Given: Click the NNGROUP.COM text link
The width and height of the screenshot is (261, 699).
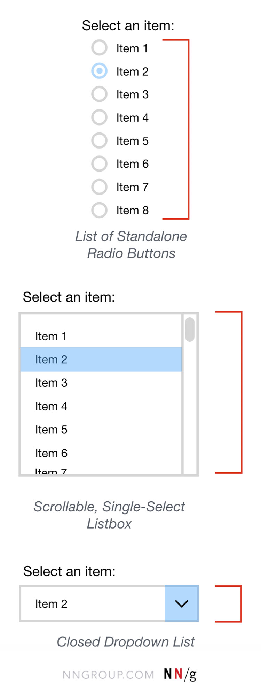Looking at the screenshot, I should pos(108,675).
